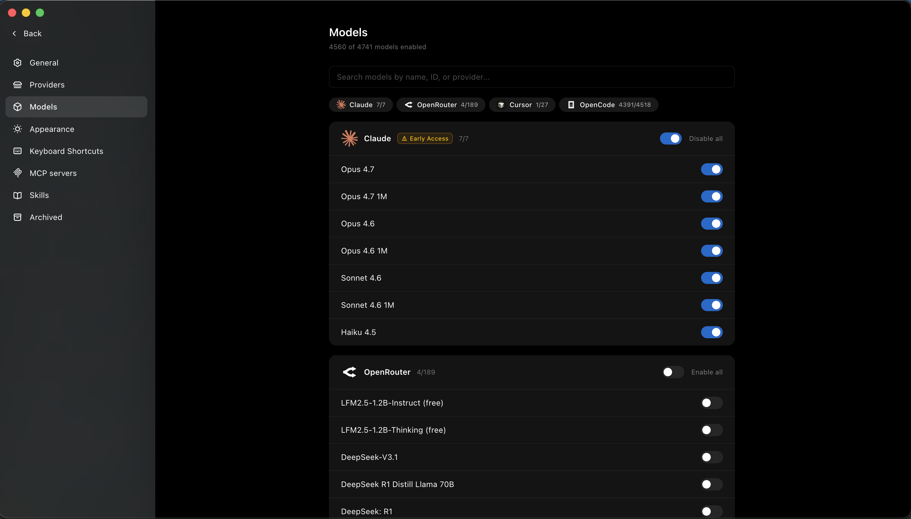This screenshot has height=519, width=911.
Task: Click the Archived box icon in sidebar
Action: click(18, 218)
